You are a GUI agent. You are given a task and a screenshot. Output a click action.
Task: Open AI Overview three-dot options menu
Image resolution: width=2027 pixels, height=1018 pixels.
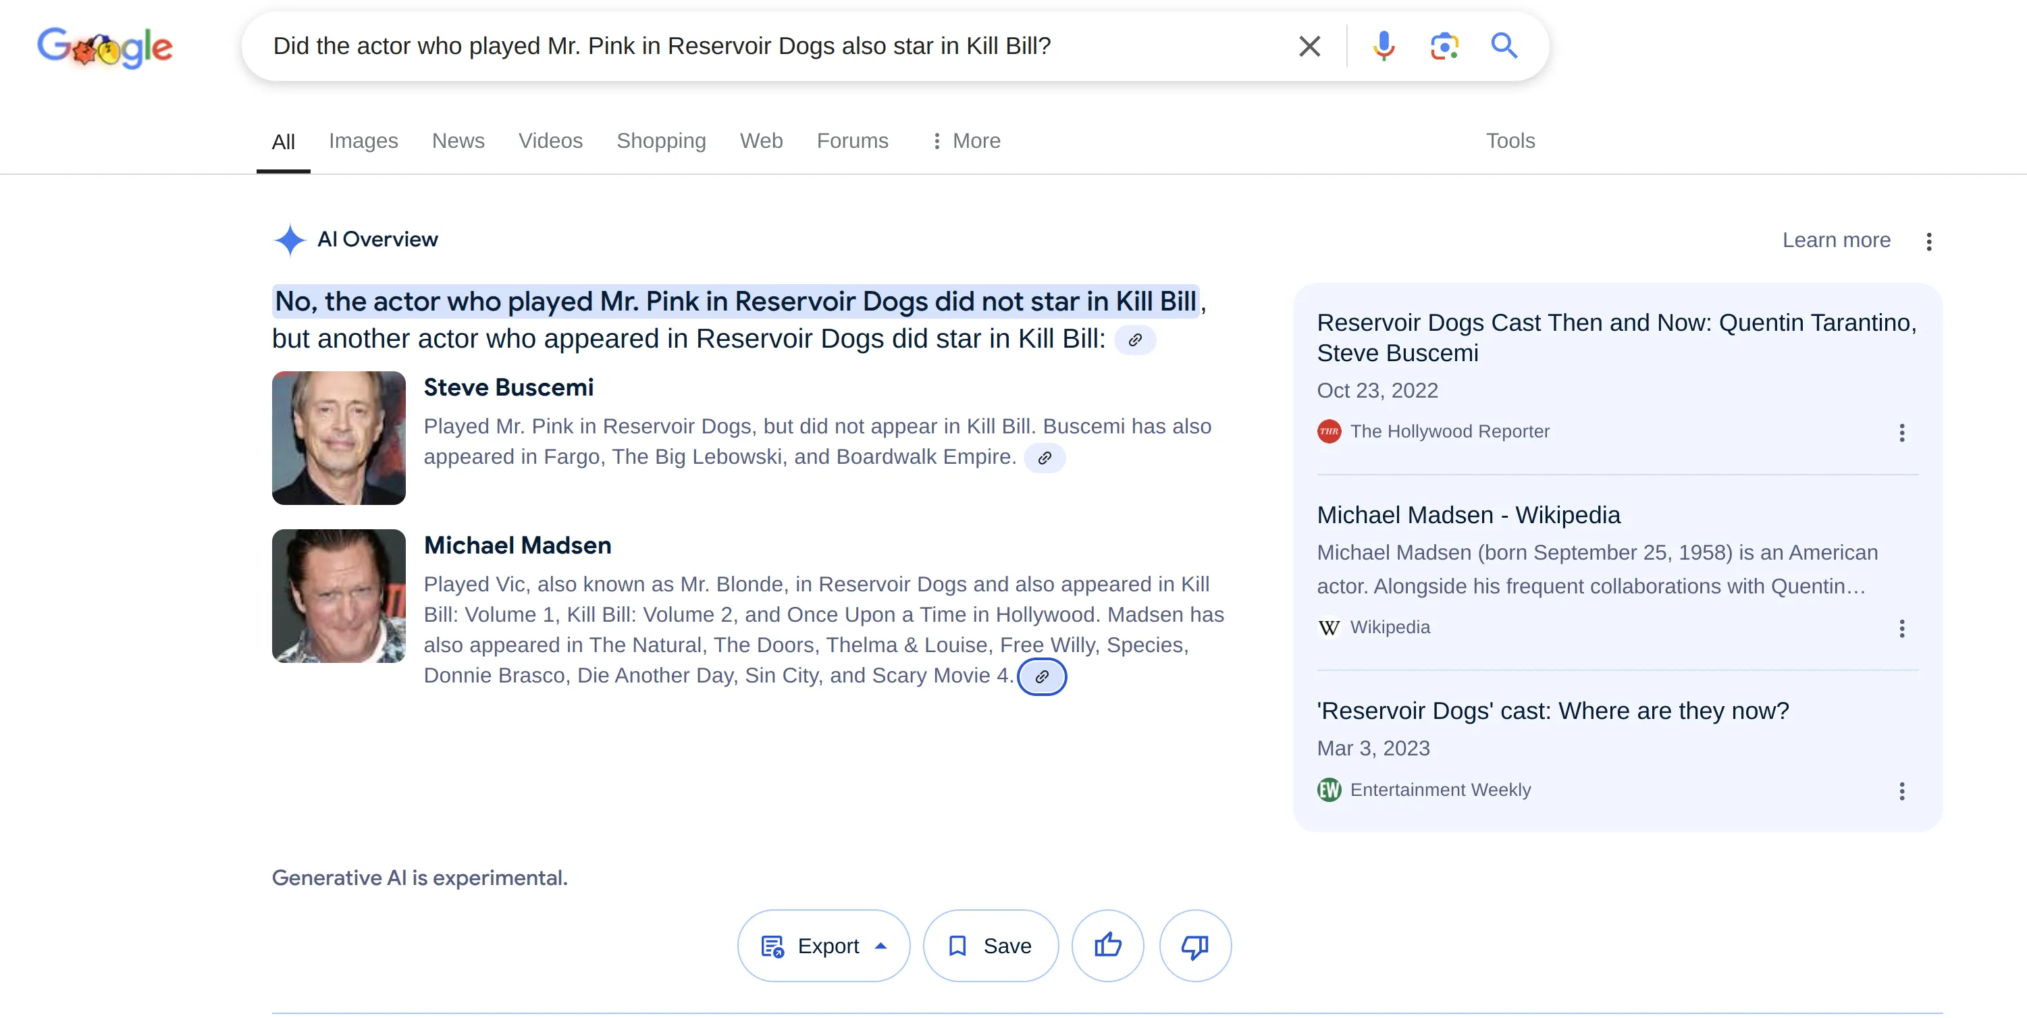tap(1928, 241)
